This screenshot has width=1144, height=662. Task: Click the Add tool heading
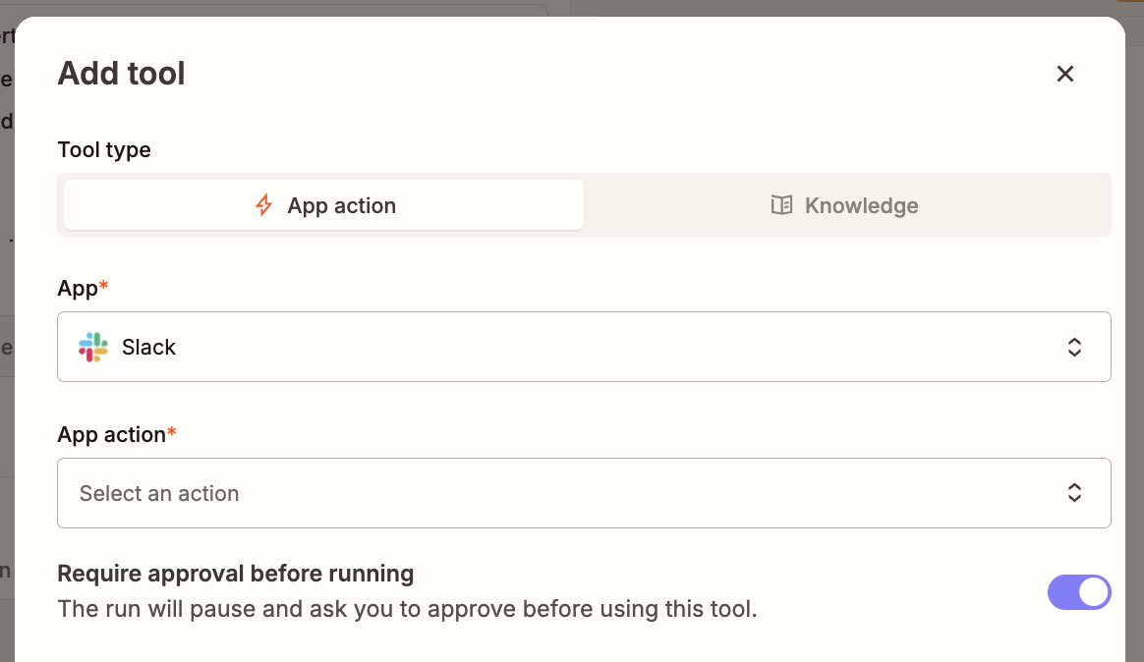[121, 74]
